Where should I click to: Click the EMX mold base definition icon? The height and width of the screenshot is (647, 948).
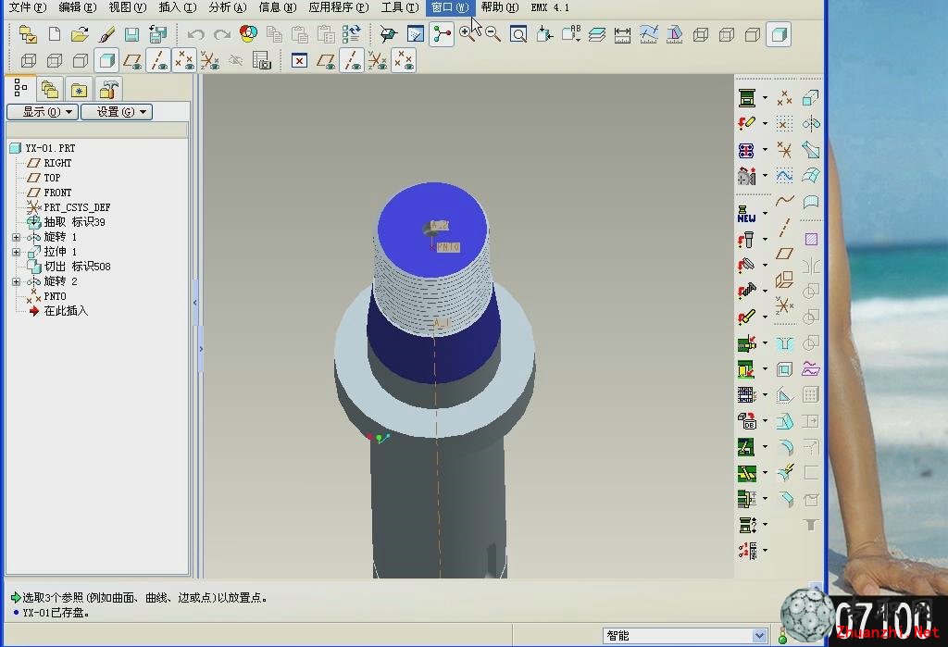(x=747, y=97)
